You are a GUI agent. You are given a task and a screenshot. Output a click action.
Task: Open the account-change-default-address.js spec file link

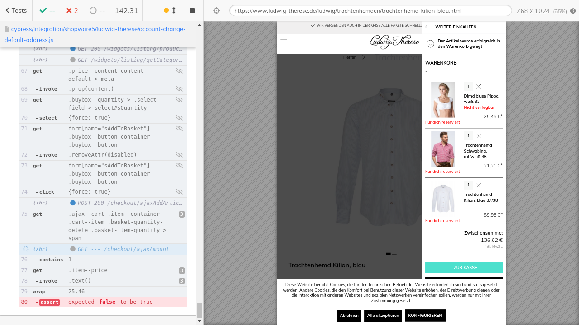[95, 34]
